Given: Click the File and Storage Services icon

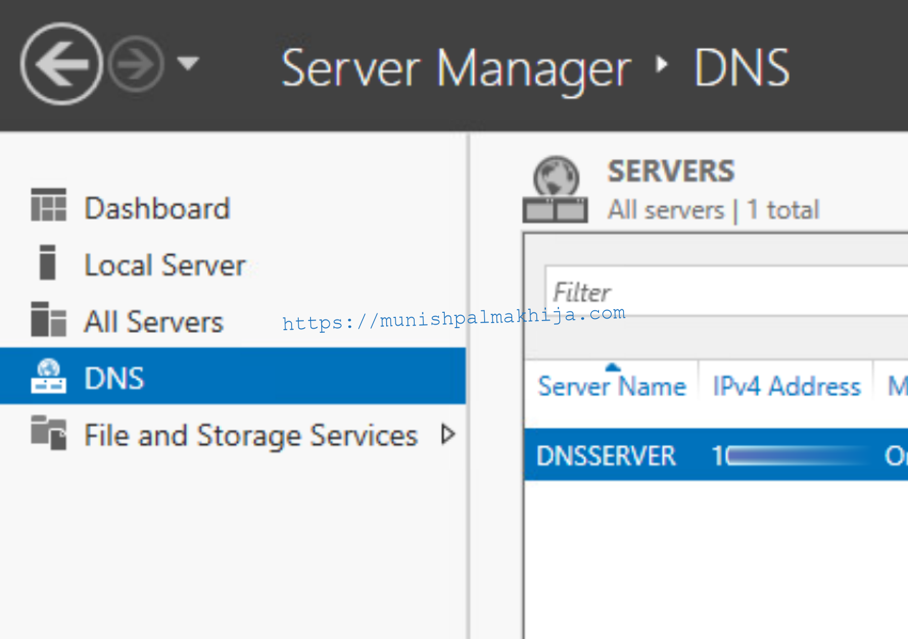Looking at the screenshot, I should pos(49,432).
